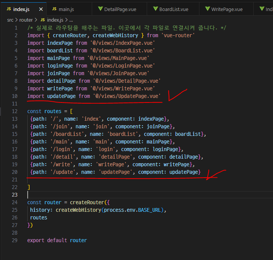273x260 pixels.
Task: Click the JS icon in the breadcrumb
Action: (42, 20)
